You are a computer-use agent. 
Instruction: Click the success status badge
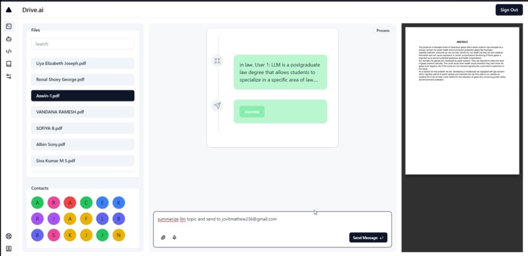(x=252, y=112)
